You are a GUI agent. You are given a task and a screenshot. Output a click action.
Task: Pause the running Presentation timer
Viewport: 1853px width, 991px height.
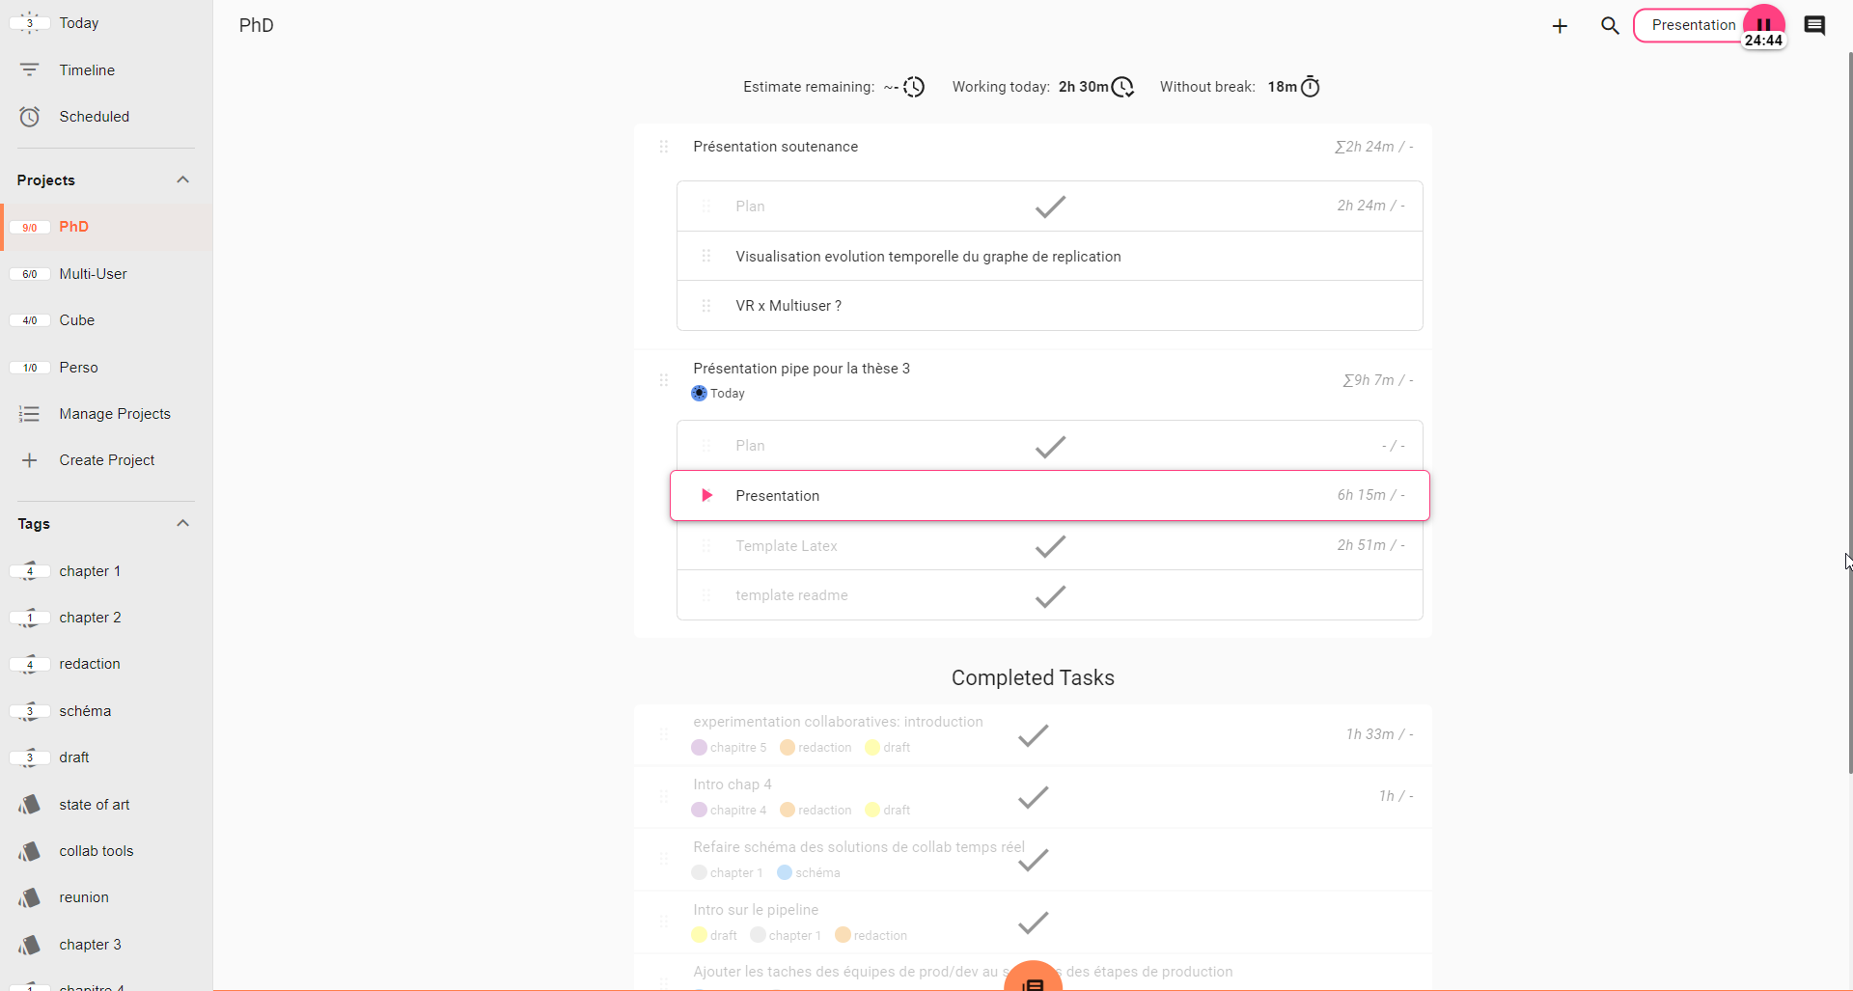1763,24
